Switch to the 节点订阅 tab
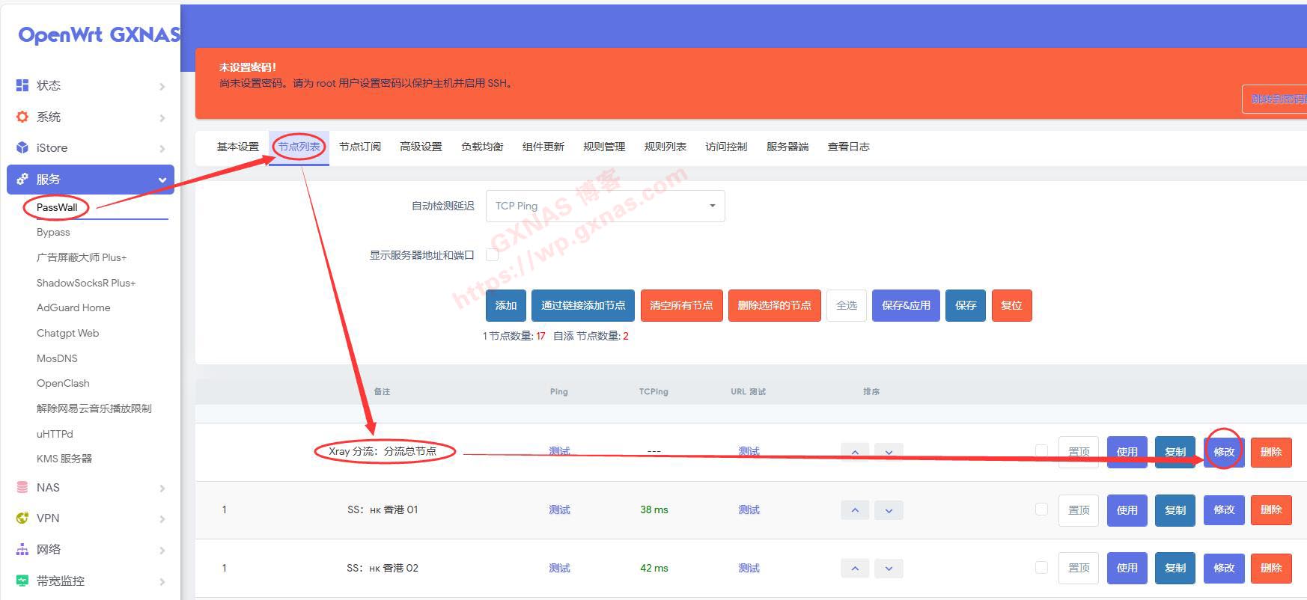The image size is (1307, 600). pos(359,147)
